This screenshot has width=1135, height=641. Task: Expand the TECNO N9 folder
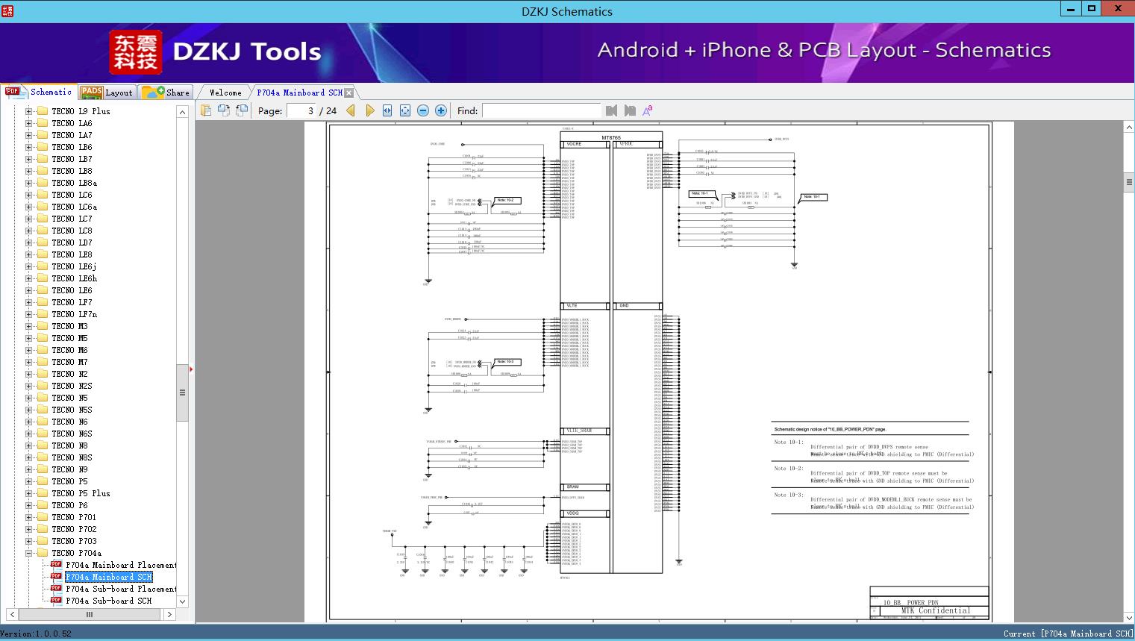[29, 469]
